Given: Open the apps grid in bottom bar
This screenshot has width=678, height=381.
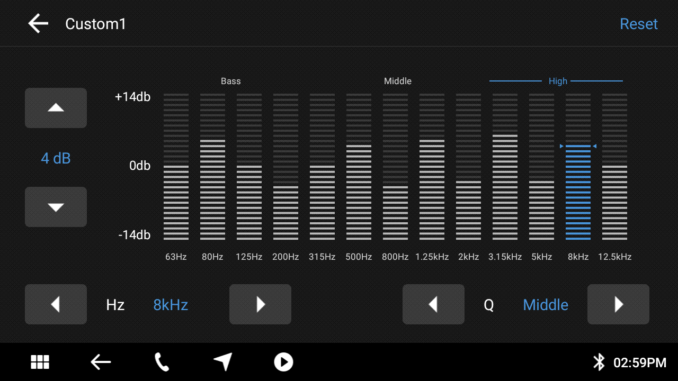Looking at the screenshot, I should [x=40, y=362].
